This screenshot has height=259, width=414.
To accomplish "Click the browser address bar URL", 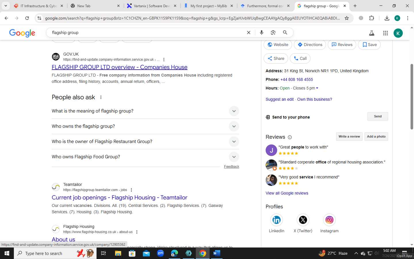I will 193,18.
